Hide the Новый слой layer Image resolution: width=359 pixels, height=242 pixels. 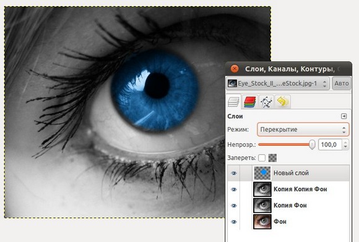(x=234, y=173)
